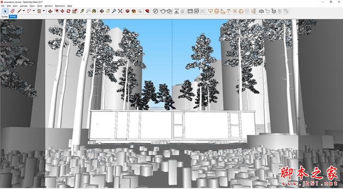343x189 pixels.
Task: Open the Line tool dropdown arrow
Action: click(x=24, y=11)
